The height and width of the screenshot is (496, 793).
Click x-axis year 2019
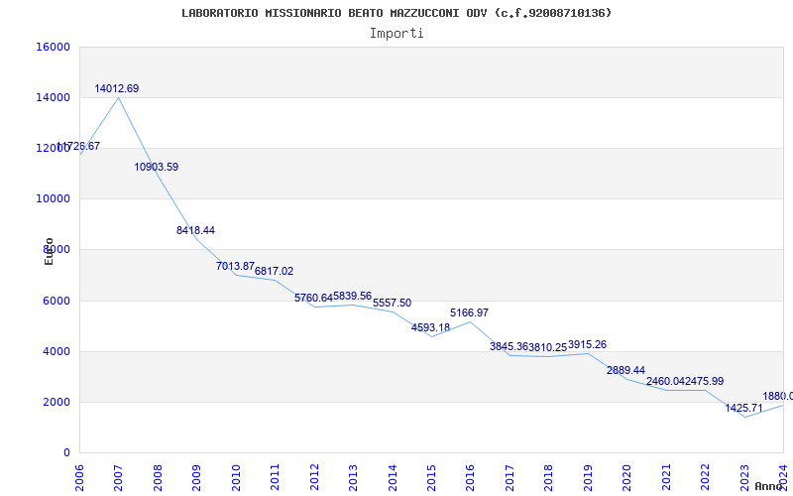588,477
